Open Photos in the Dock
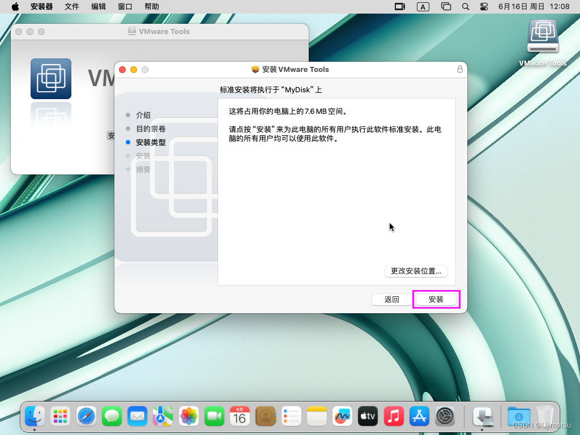Viewport: 580px width, 435px height. [189, 416]
